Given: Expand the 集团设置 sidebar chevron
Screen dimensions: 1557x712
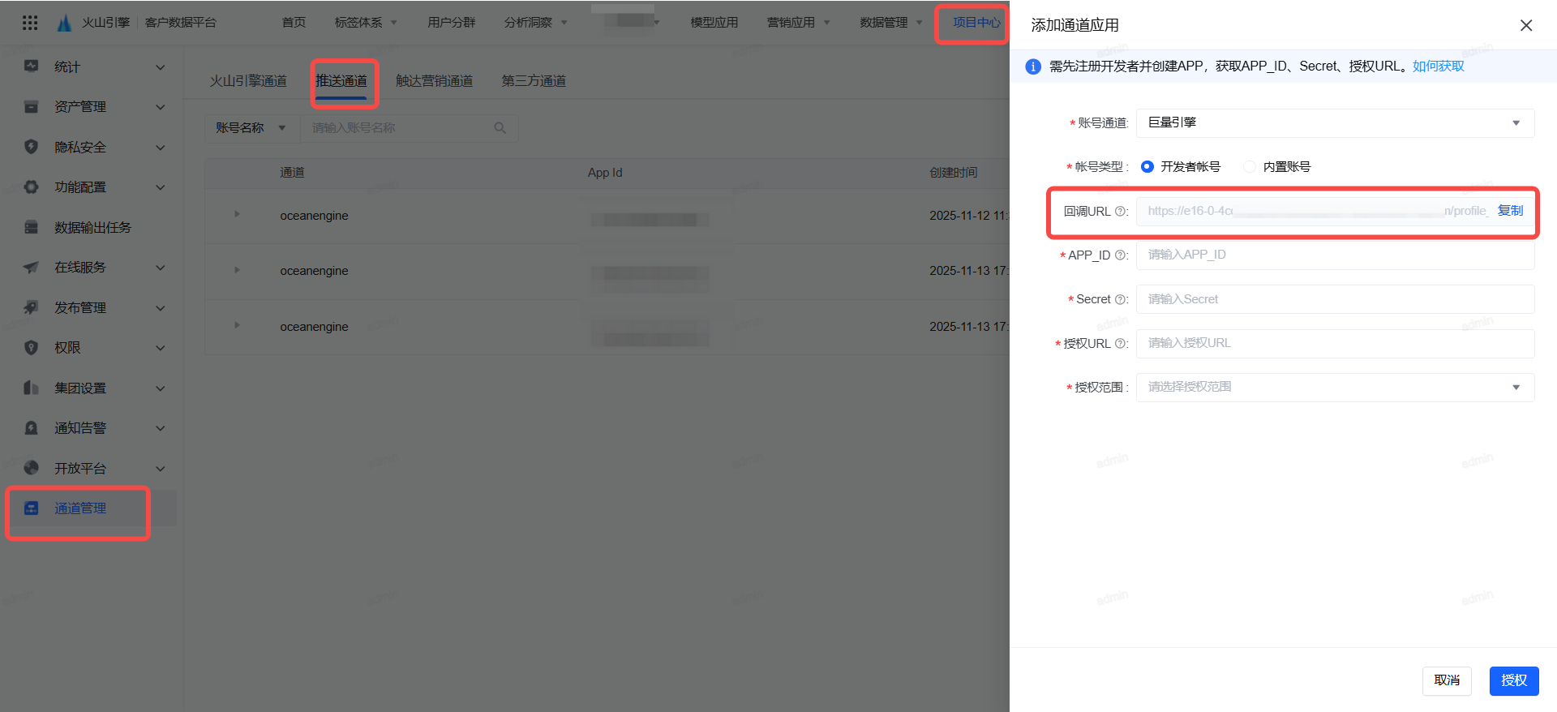Looking at the screenshot, I should (161, 388).
